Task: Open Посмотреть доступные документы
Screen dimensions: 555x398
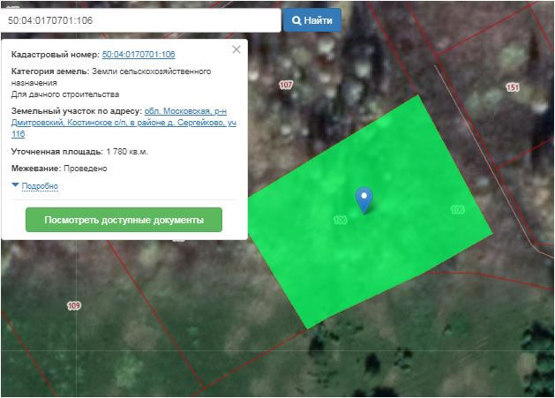Action: [124, 220]
